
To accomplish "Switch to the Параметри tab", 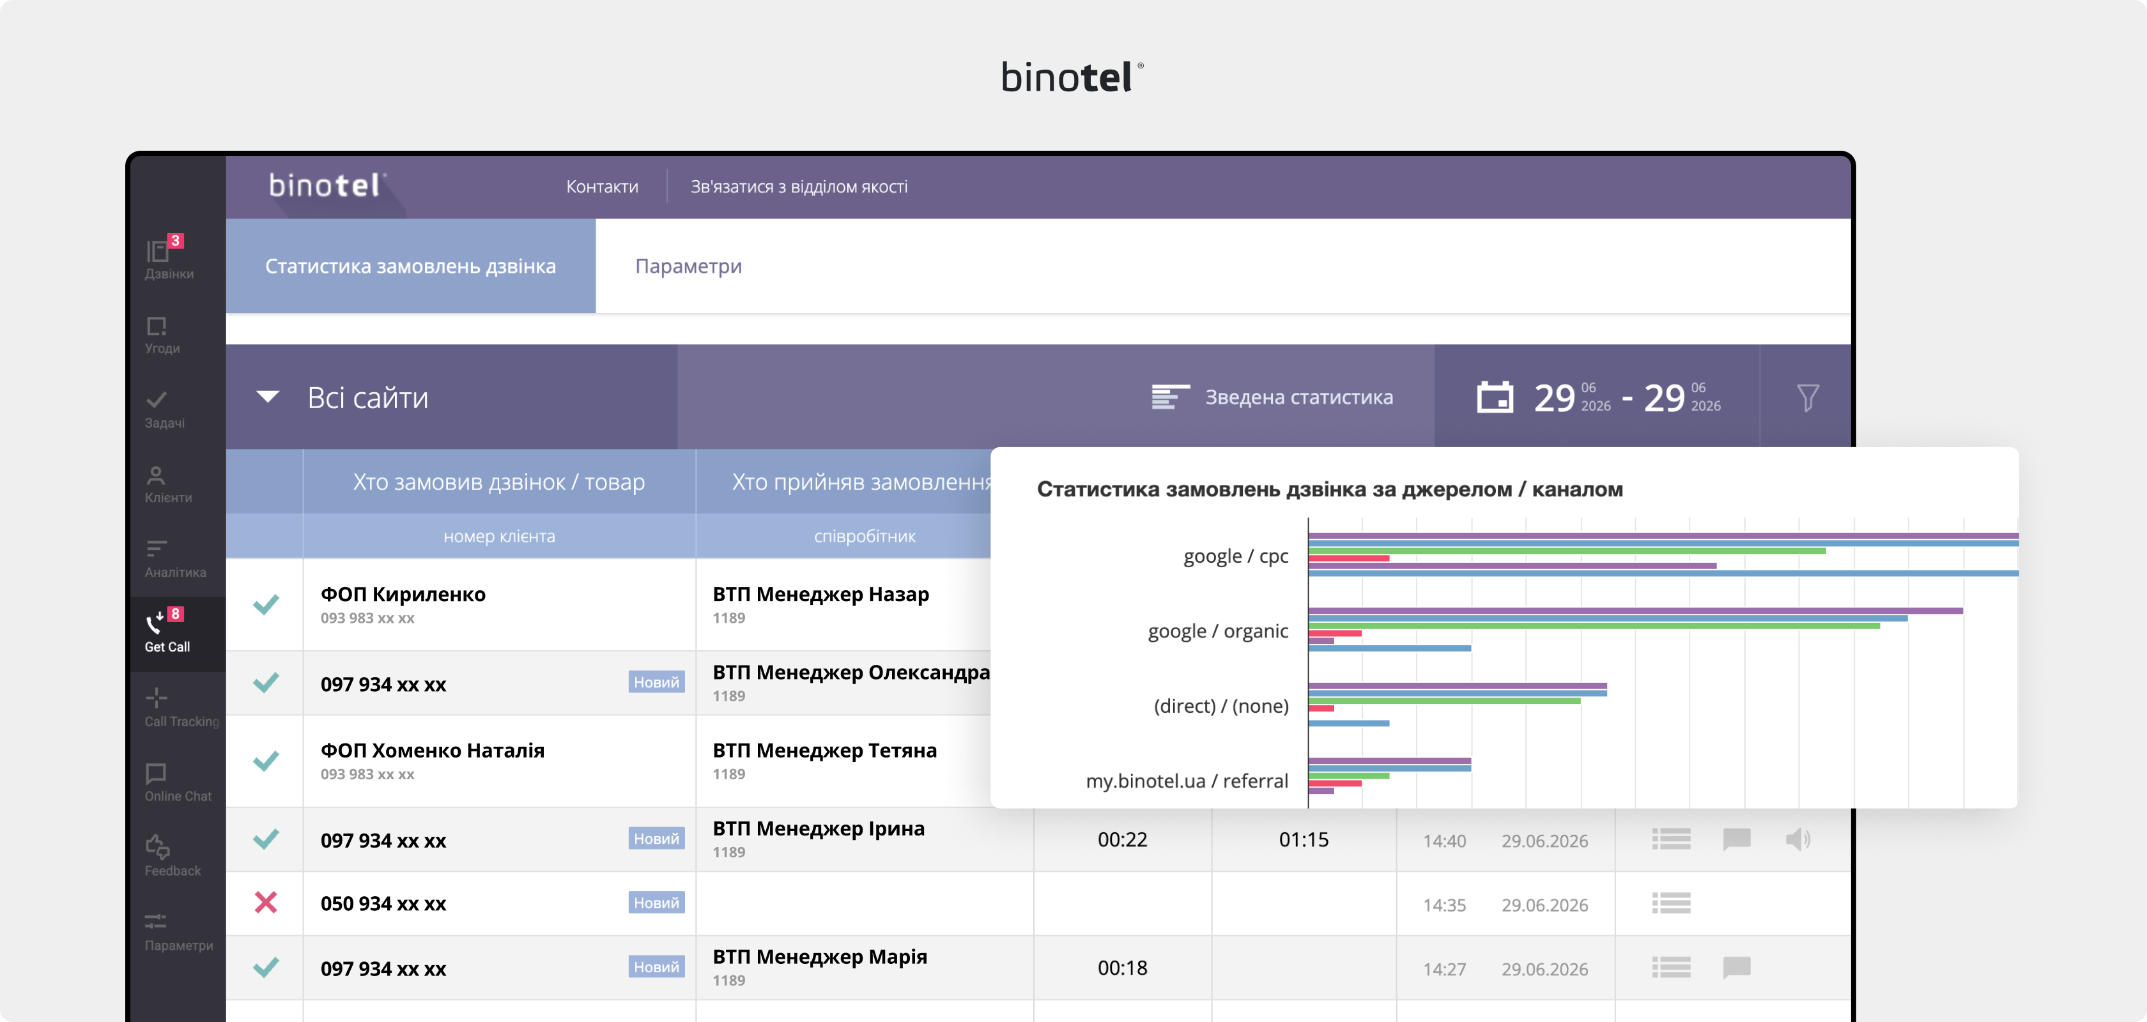I will (688, 266).
